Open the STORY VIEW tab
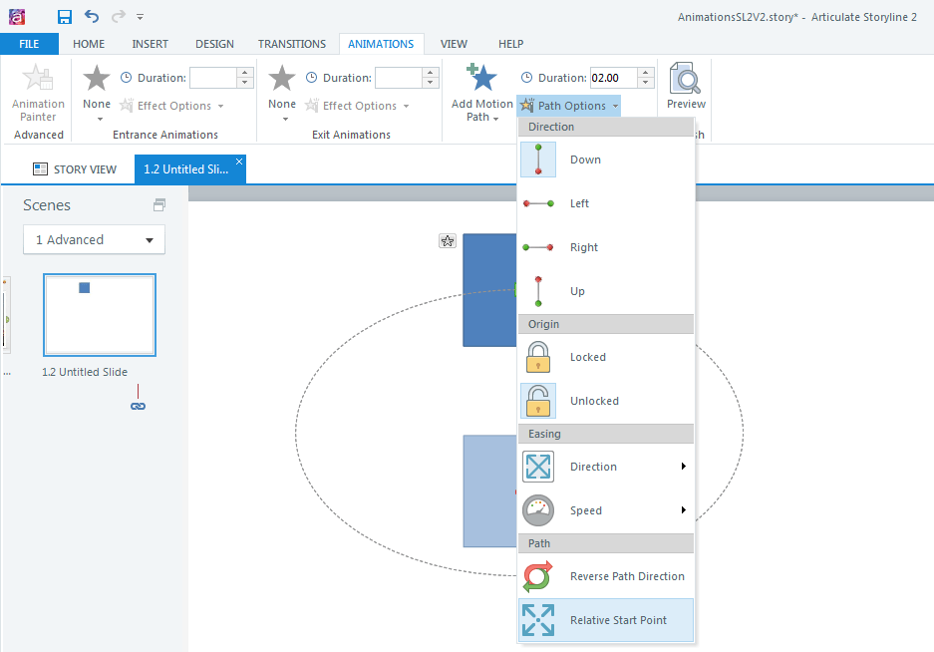 click(x=75, y=168)
